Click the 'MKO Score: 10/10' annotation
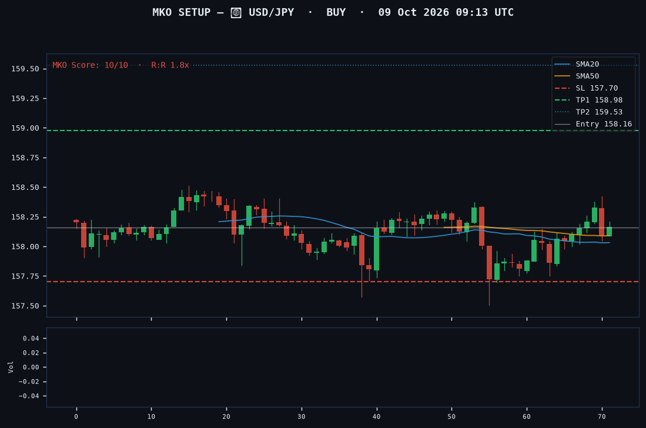646x428 pixels. [90, 65]
